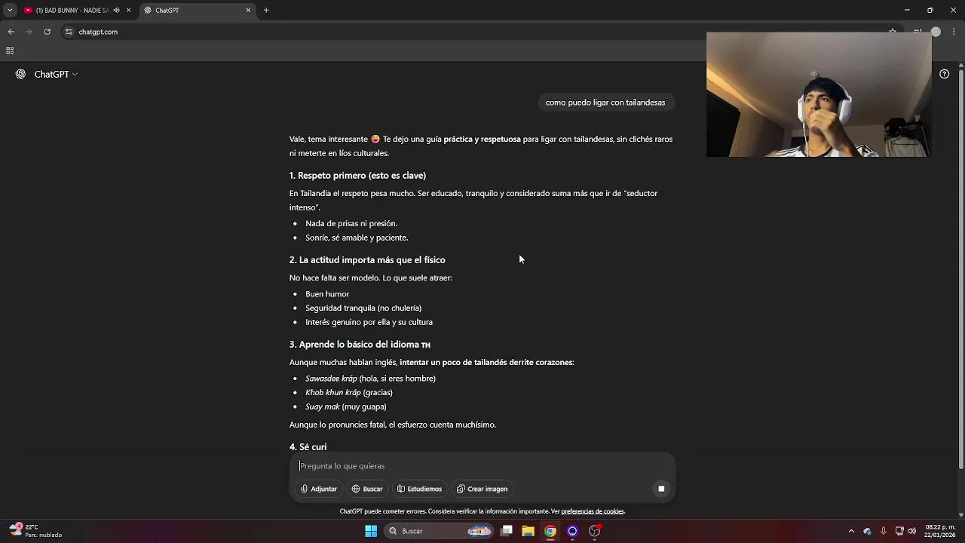Open the help question mark icon
The width and height of the screenshot is (965, 543).
[944, 74]
